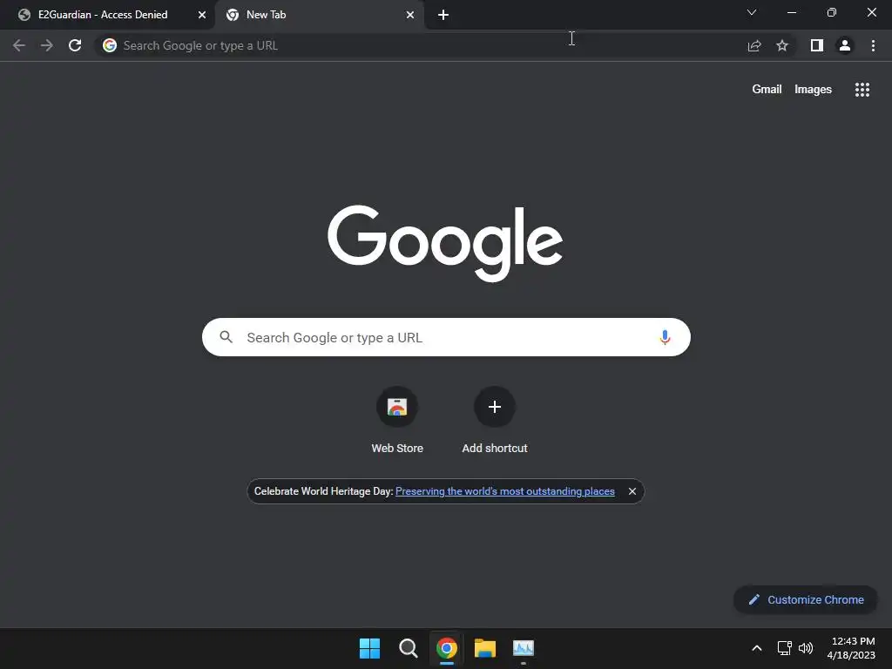
Task: Open Windows taskbar search
Action: 408,648
